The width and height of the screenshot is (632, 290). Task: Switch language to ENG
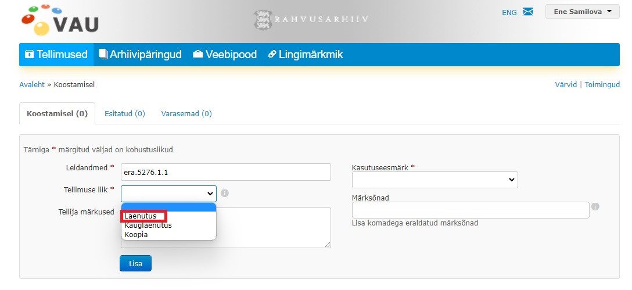click(x=509, y=12)
